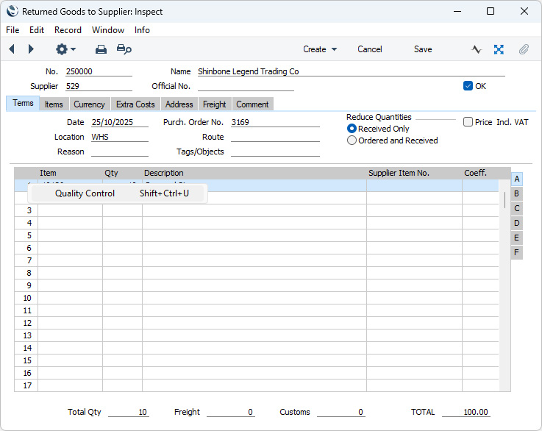Click the footer Freight value field
The width and height of the screenshot is (542, 431).
(x=231, y=412)
